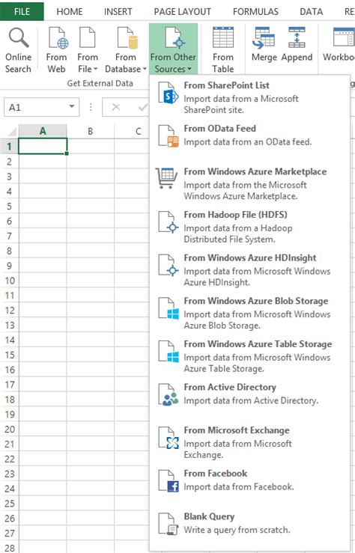Collapse the From Other Sources menu button
This screenshot has width=355, height=553.
[x=173, y=49]
